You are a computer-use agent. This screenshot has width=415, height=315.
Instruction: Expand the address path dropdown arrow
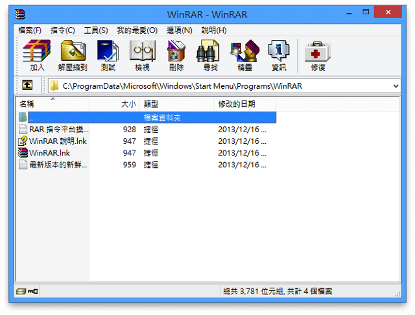(396, 86)
